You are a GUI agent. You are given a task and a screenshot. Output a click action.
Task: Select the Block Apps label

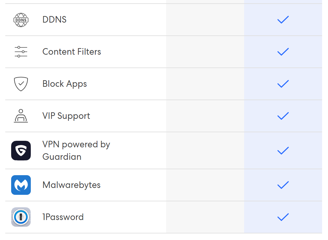point(65,84)
